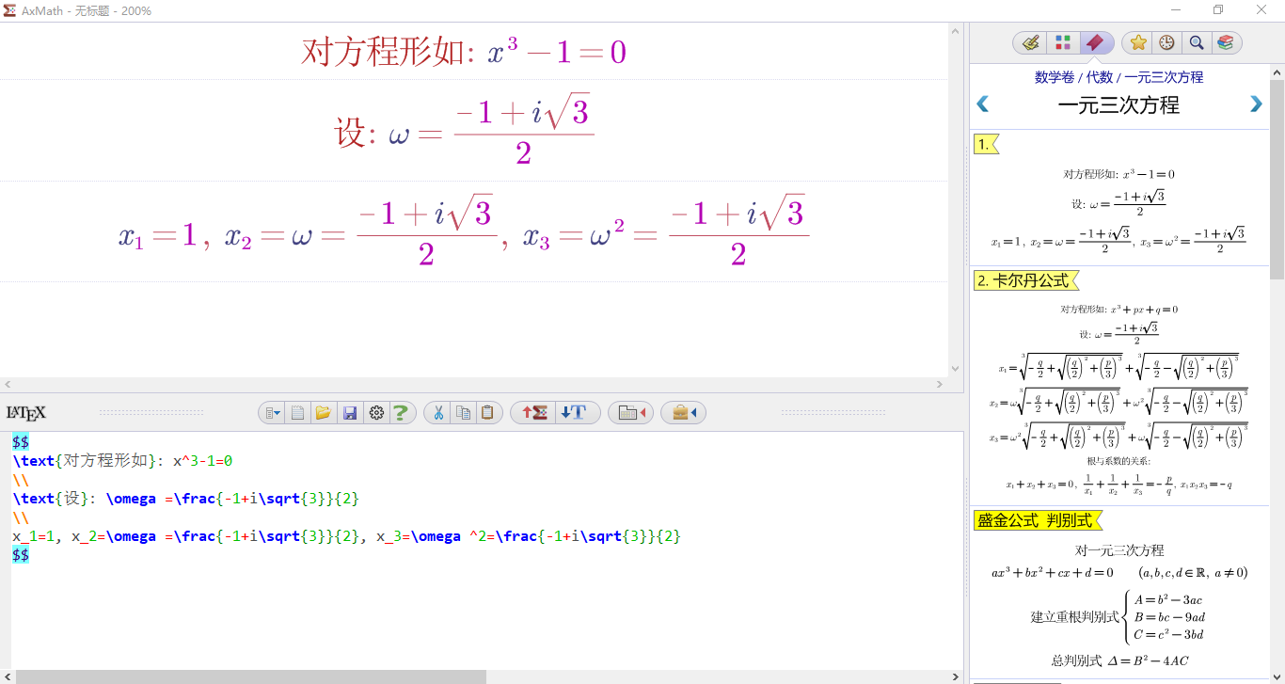The image size is (1285, 684).
Task: Select the yellow '1.' formula label
Action: click(x=985, y=144)
